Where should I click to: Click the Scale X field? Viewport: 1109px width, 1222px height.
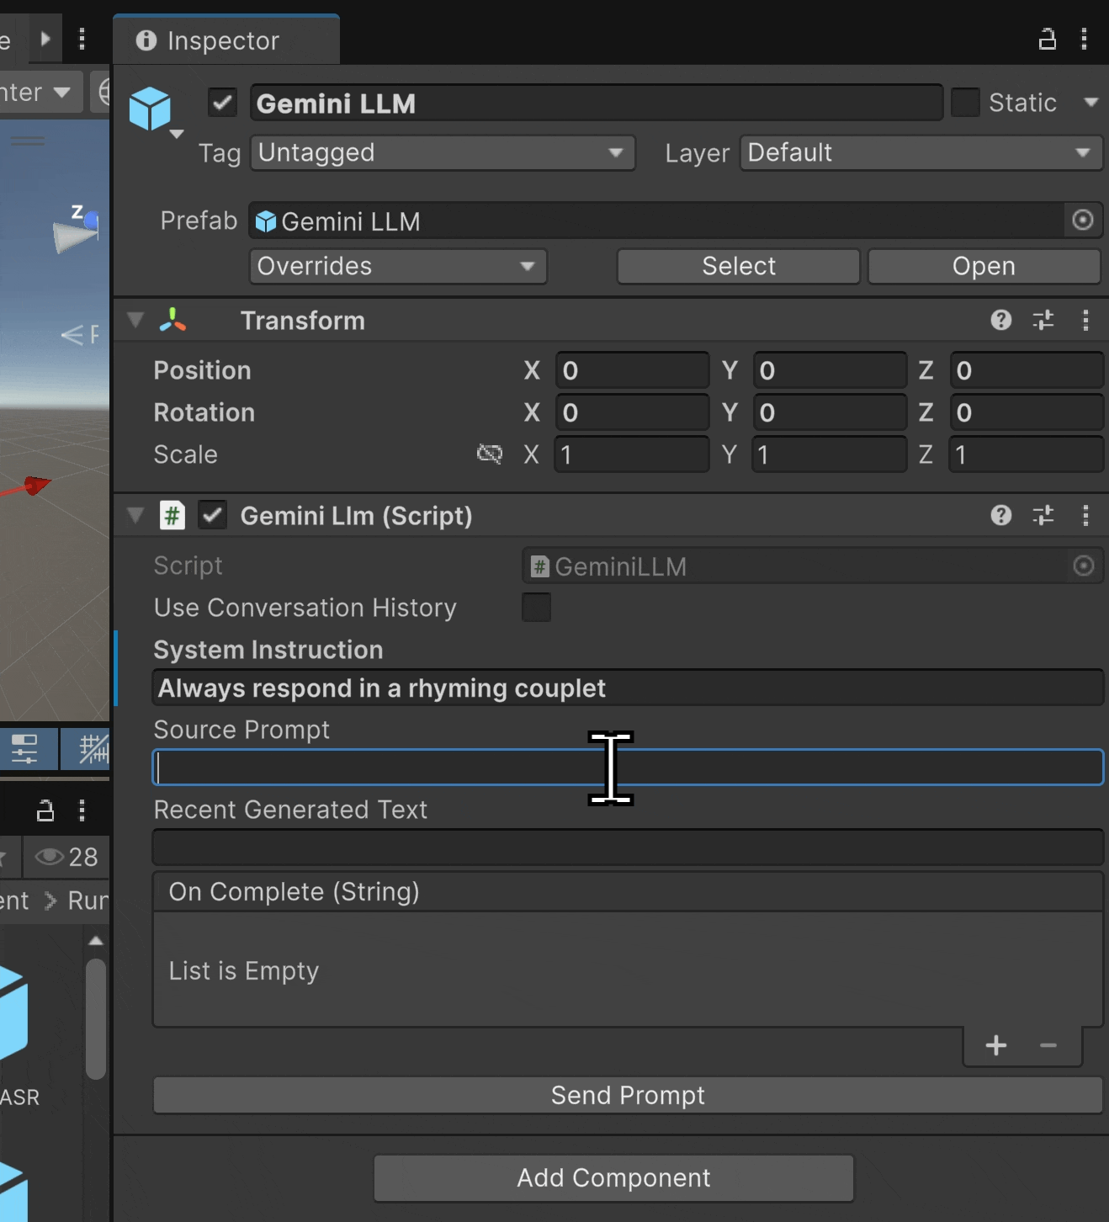(x=632, y=454)
